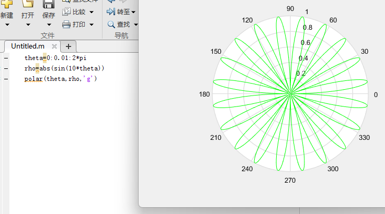Close the Untitled.m tab
385x214 pixels.
54,46
